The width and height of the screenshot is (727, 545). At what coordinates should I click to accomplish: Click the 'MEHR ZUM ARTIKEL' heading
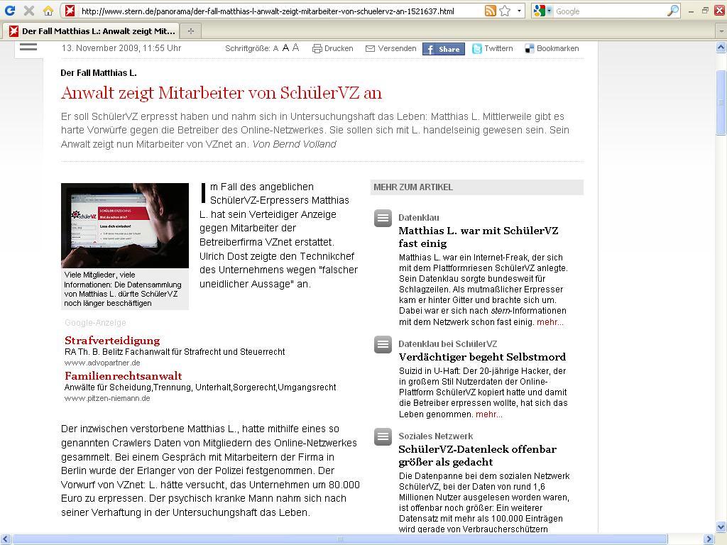(413, 187)
